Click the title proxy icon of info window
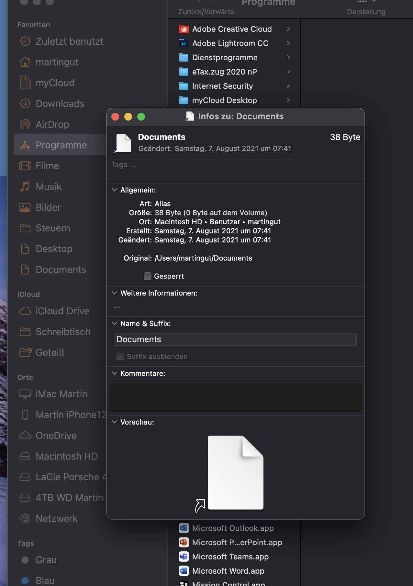 coord(190,116)
